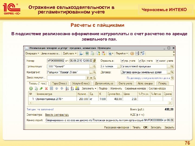
Task: Open the magnifier beside debt status link
Action: click(172, 78)
